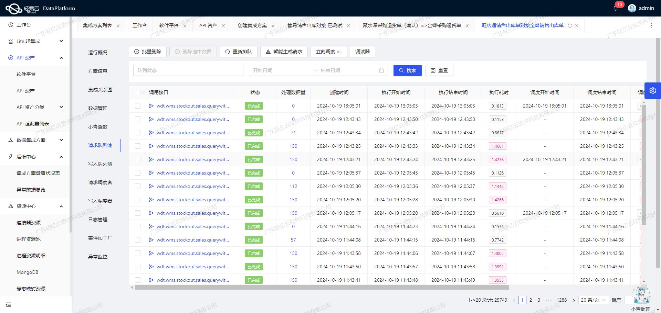Open the 20 条/页 page size dropdown
Screen dimensions: 661x313
point(593,300)
